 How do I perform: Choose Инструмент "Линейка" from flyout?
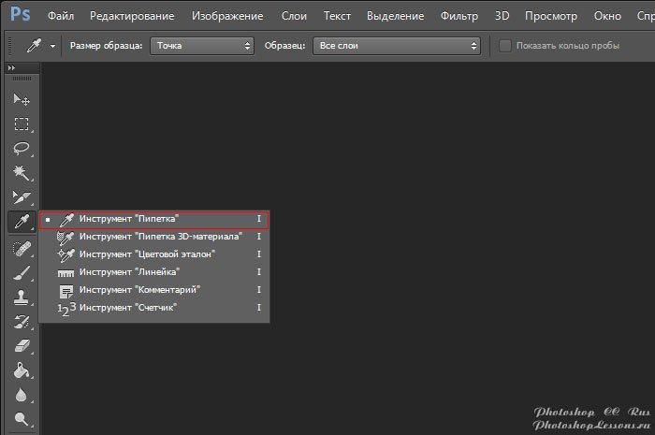pyautogui.click(x=129, y=272)
